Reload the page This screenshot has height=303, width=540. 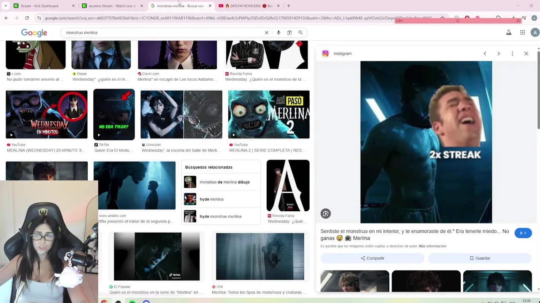tap(27, 18)
